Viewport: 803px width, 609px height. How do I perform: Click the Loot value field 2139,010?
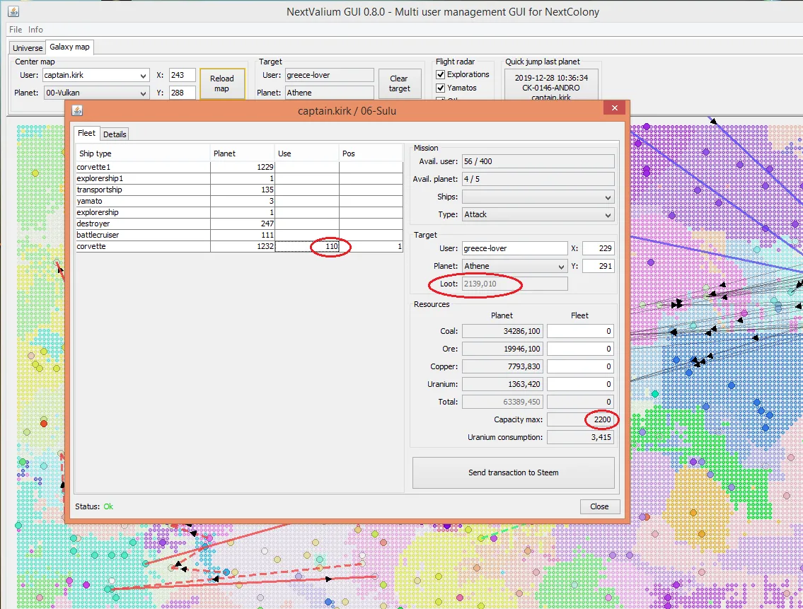click(x=514, y=284)
